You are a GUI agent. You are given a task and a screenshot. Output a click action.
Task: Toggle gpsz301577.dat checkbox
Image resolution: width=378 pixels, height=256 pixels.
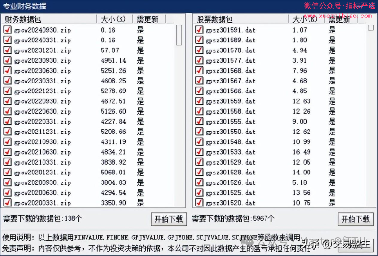pos(199,60)
